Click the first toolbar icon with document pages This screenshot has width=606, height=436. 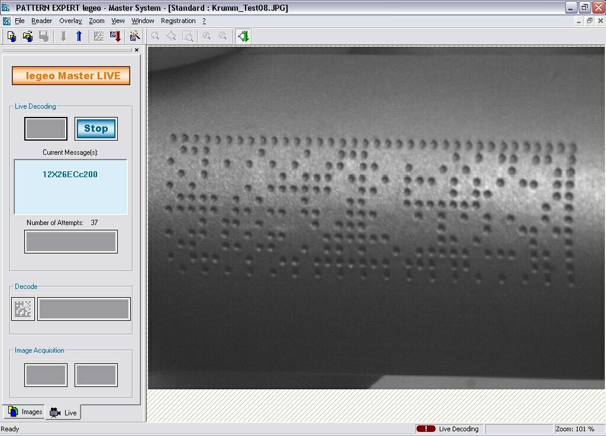click(11, 37)
